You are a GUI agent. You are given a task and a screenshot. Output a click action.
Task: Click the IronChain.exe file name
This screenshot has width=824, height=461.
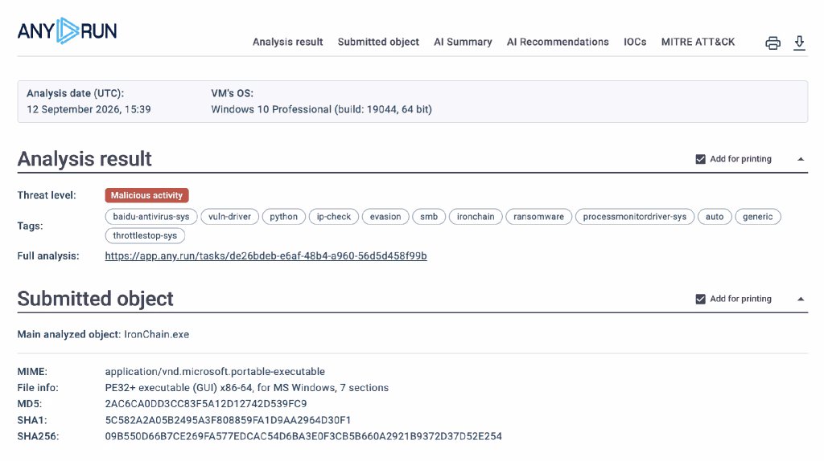click(x=157, y=335)
